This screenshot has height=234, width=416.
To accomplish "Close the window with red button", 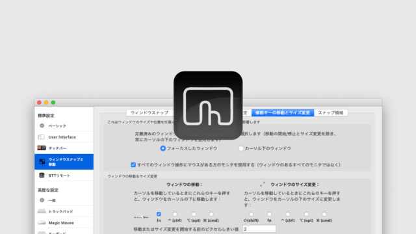I will pyautogui.click(x=39, y=103).
